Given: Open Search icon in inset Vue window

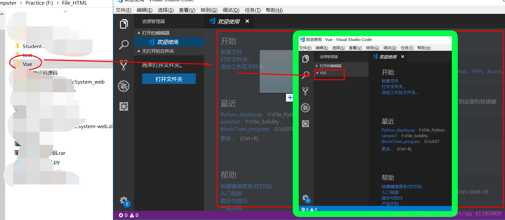Looking at the screenshot, I should (305, 75).
